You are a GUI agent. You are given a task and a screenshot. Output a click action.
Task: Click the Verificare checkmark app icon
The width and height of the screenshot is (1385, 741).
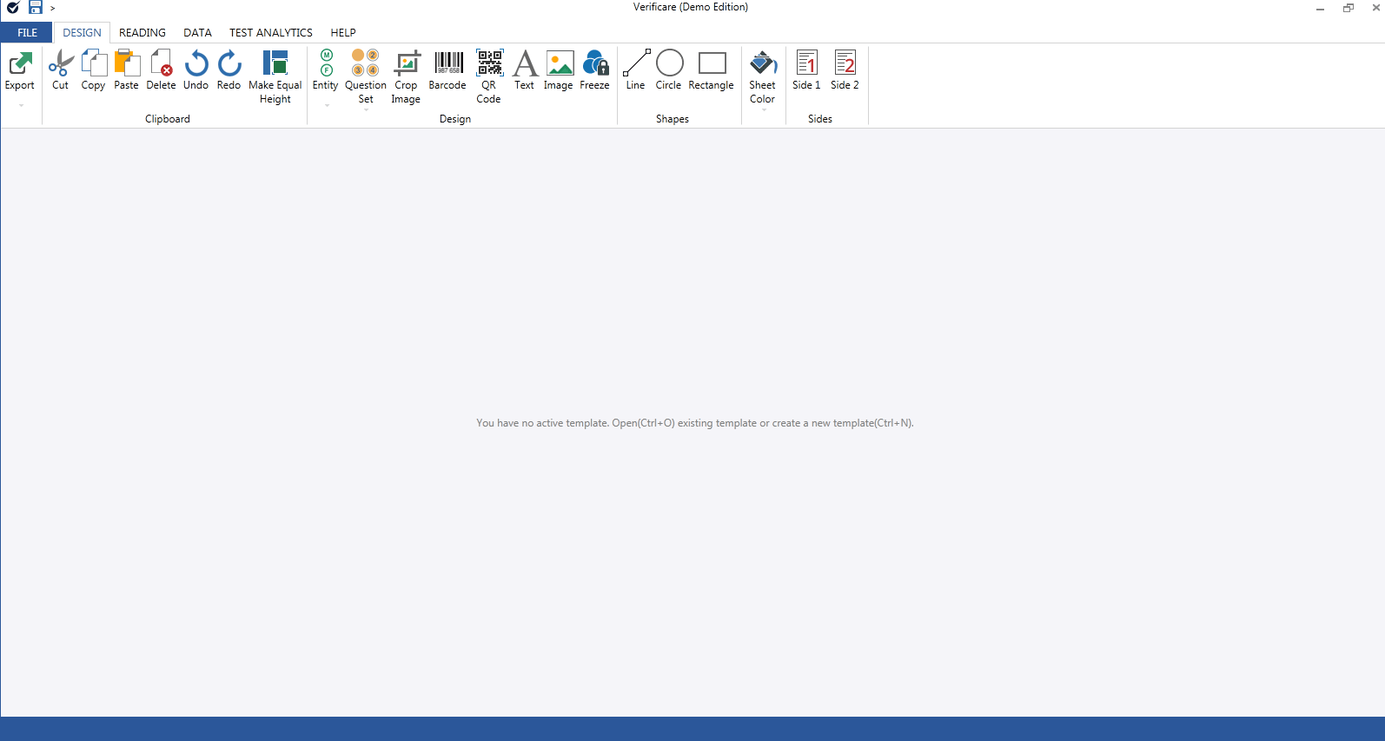(x=13, y=7)
